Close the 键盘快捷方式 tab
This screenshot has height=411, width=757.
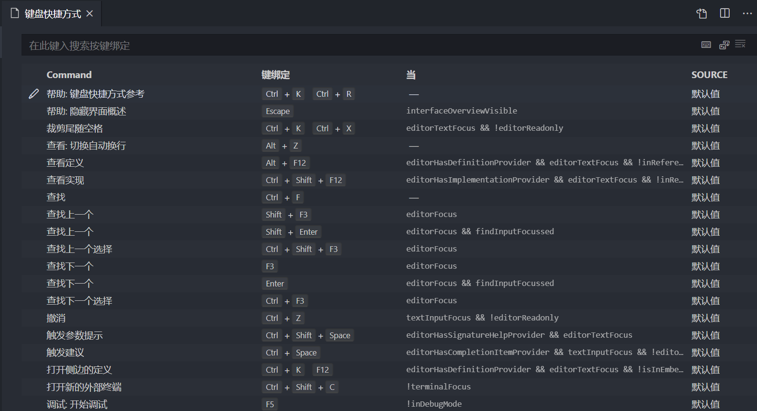click(90, 14)
